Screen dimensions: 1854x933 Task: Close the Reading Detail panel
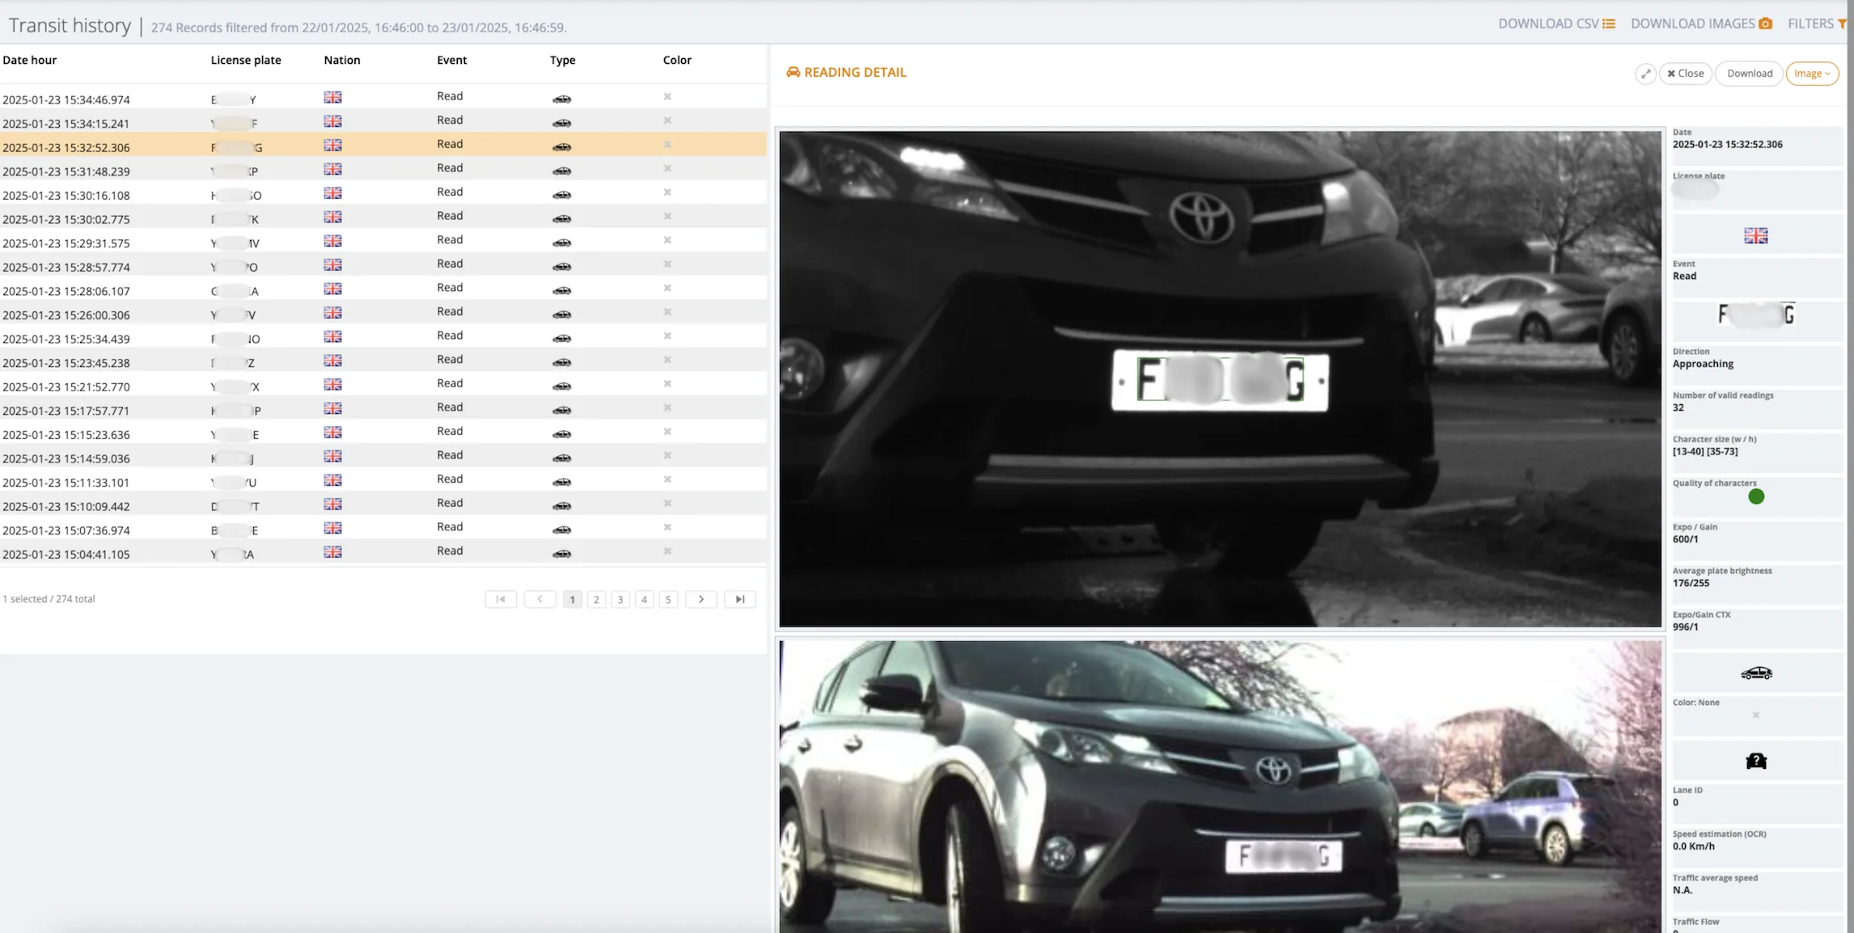click(1686, 74)
